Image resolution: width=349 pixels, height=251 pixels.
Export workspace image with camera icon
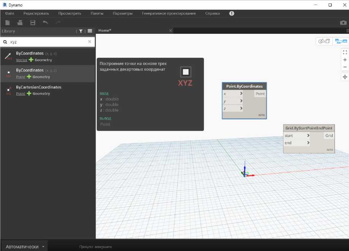coord(343,23)
